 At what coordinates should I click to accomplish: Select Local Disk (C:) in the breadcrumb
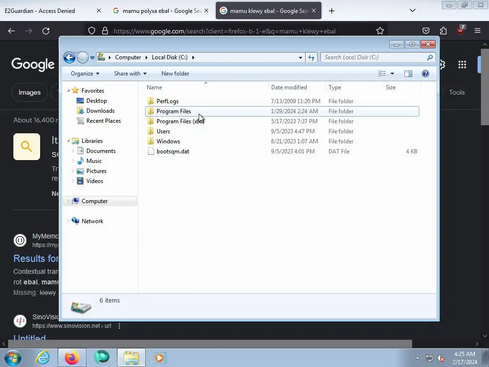(x=170, y=57)
